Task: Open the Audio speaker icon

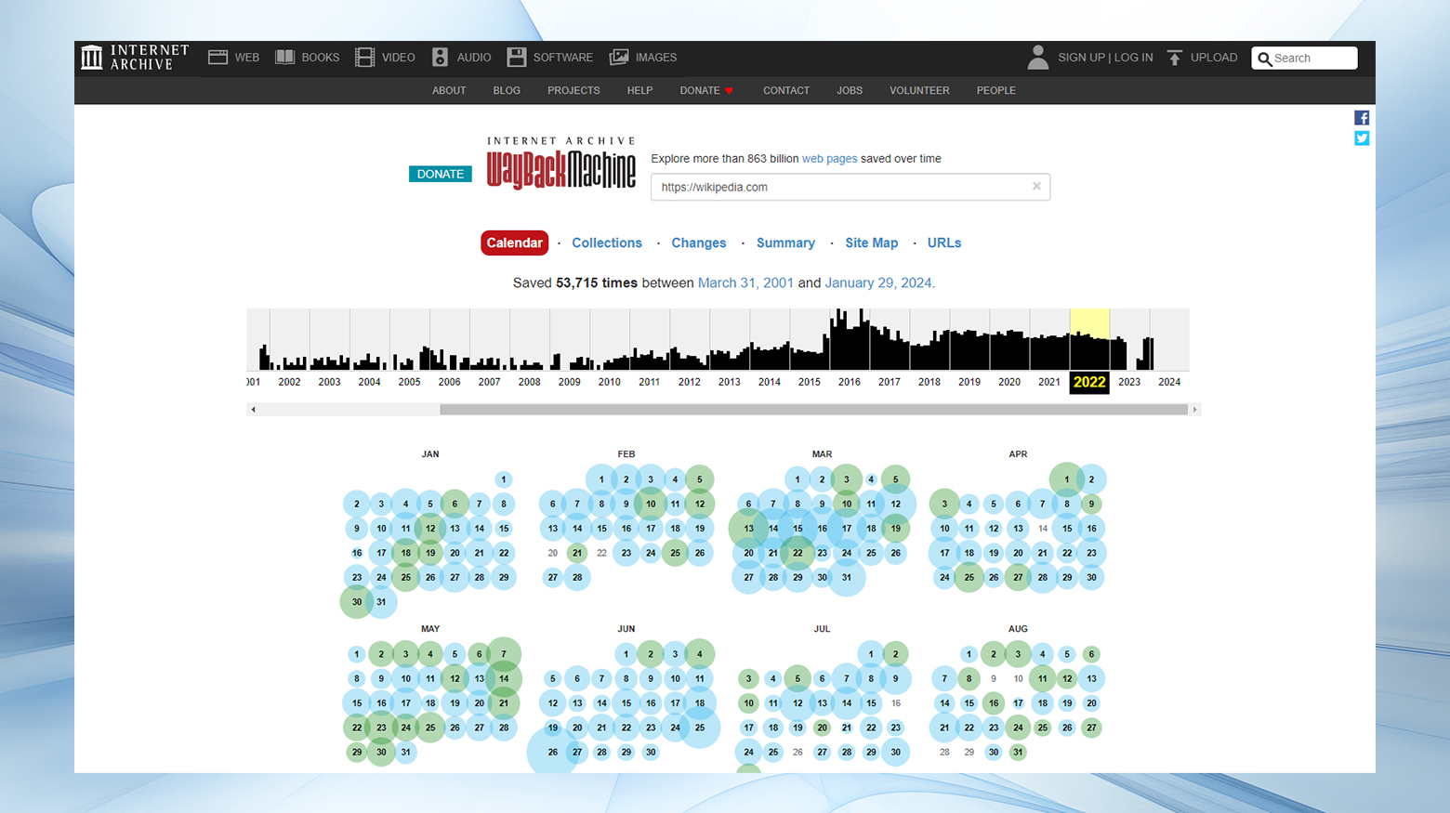Action: click(441, 58)
